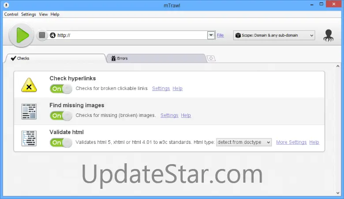Close the mTrawl window
The image size is (344, 199).
[334, 4]
